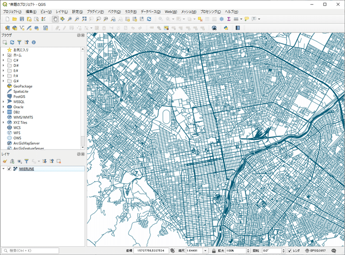Screen dimensions: 345x255
Task: Filter the Browser panel tree
Action: click(19, 42)
